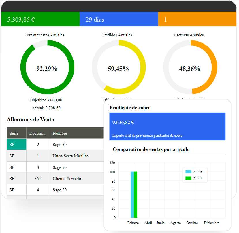Click the Albaranes de Venta heading
Image resolution: width=239 pixels, height=233 pixels.
(x=30, y=119)
